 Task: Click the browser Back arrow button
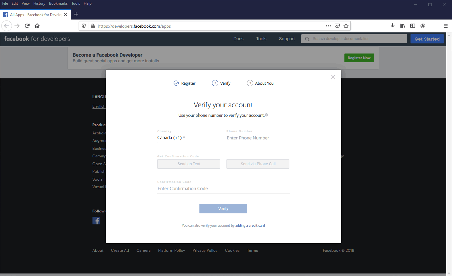pyautogui.click(x=7, y=26)
